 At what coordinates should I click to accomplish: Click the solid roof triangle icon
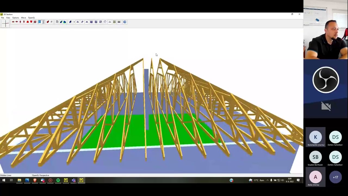[x=87, y=22]
